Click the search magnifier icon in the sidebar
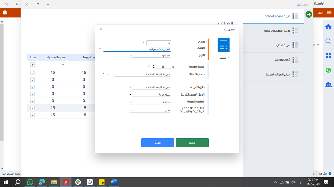Screen dimensions: 334x187 point(328,41)
